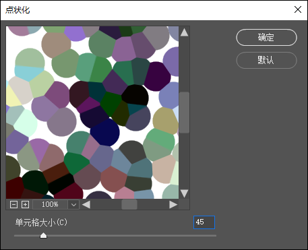The width and height of the screenshot is (308, 250).
Task: Click the preview's down scroll arrow
Action: 184,193
